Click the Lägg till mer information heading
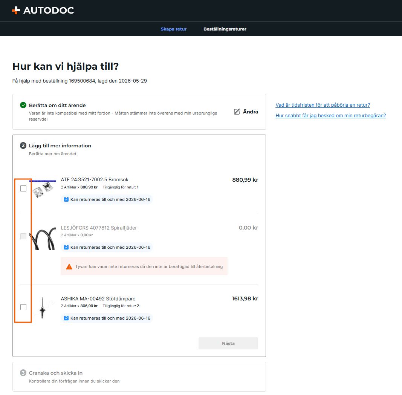Screen dimensions: 402x395 coord(60,146)
